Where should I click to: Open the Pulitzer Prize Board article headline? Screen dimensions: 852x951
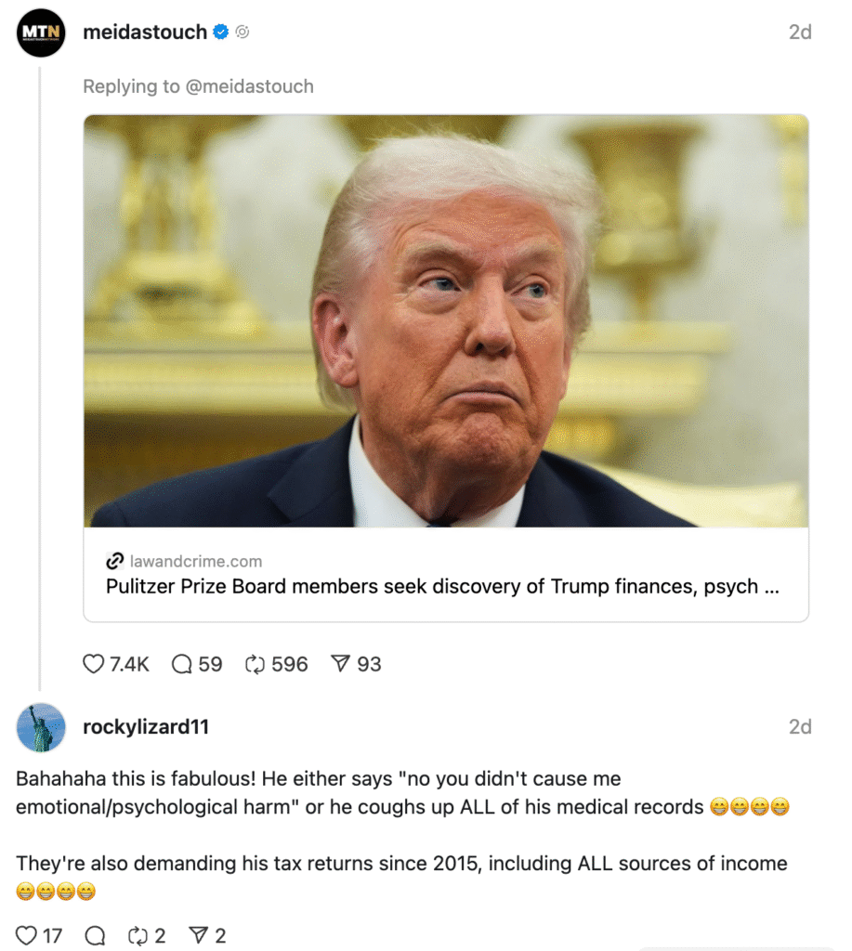[x=442, y=587]
